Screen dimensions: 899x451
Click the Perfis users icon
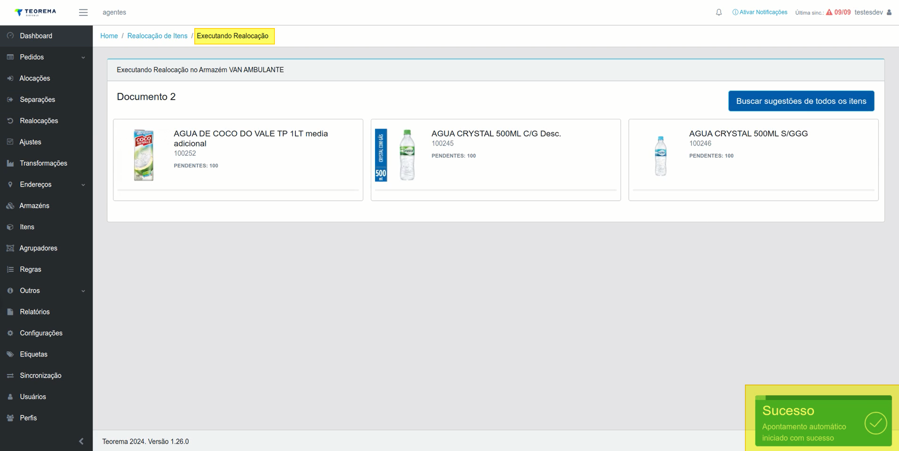tap(10, 418)
